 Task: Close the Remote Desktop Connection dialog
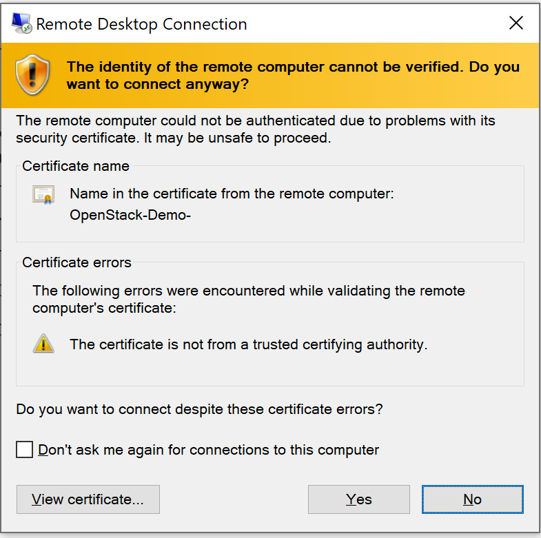[x=516, y=23]
